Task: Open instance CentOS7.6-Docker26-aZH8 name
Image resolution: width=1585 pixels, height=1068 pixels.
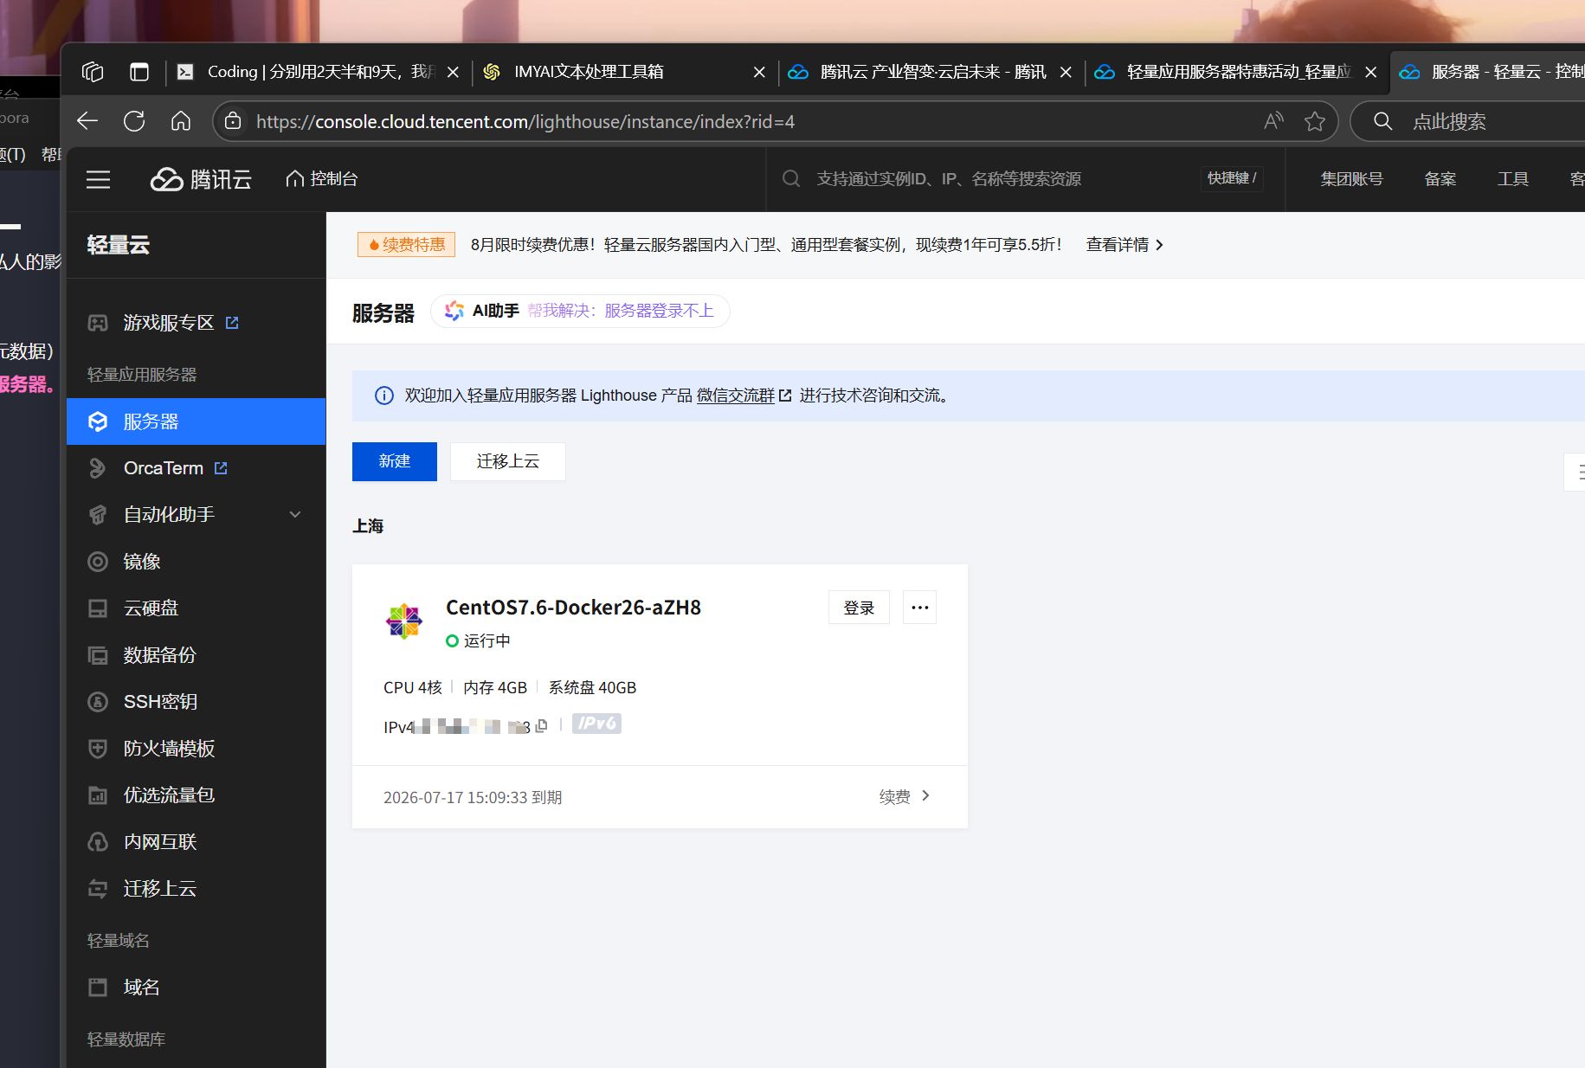Action: [x=573, y=608]
